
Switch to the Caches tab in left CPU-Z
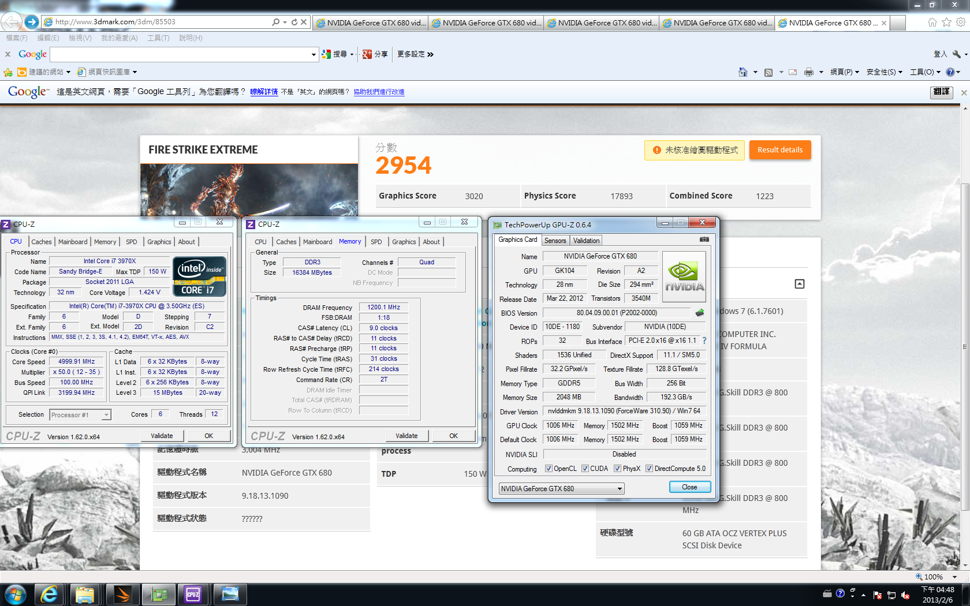point(42,242)
